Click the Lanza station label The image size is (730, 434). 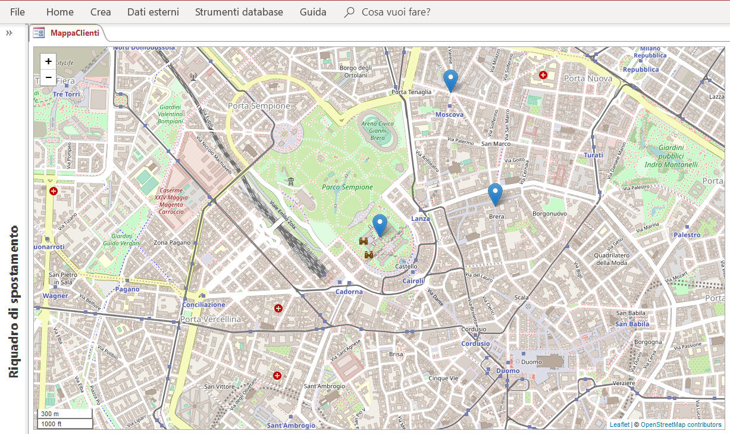click(421, 219)
